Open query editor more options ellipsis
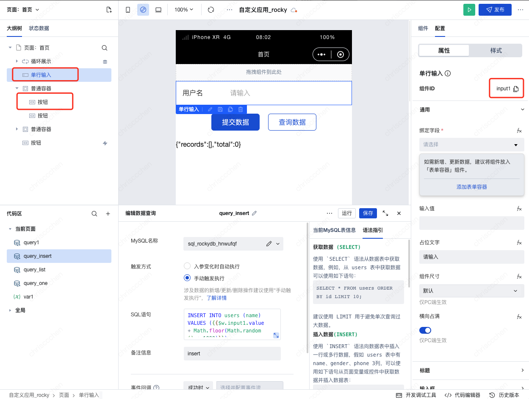The height and width of the screenshot is (399, 529). pos(330,213)
